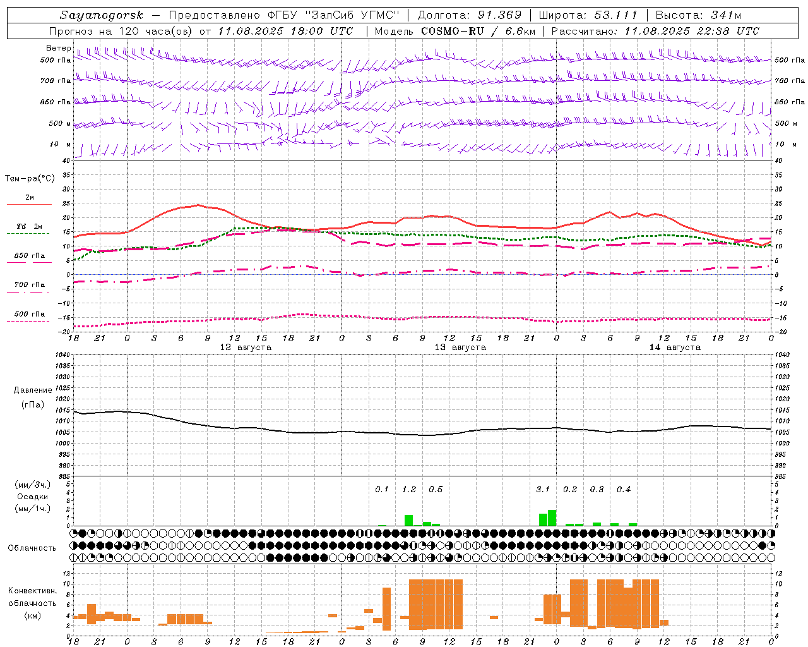Click the 3.1 precipitation total value
Image resolution: width=808 pixels, height=647 pixels.
point(543,489)
